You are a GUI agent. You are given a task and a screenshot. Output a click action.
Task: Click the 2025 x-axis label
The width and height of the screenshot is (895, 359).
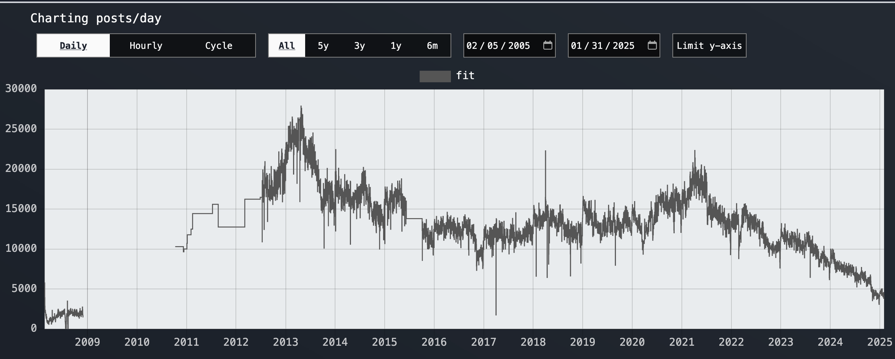click(x=880, y=342)
